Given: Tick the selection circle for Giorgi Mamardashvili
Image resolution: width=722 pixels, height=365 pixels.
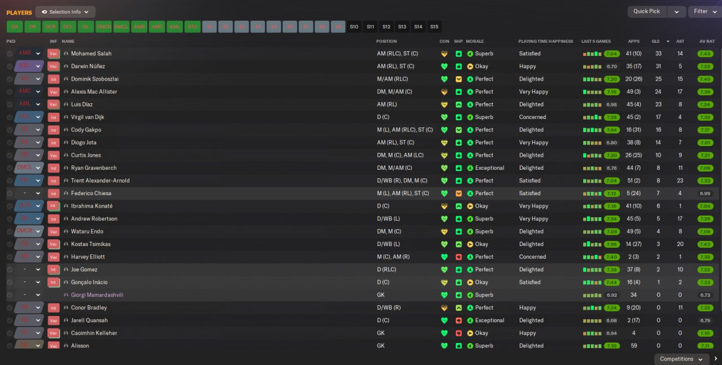Looking at the screenshot, I should (x=10, y=295).
